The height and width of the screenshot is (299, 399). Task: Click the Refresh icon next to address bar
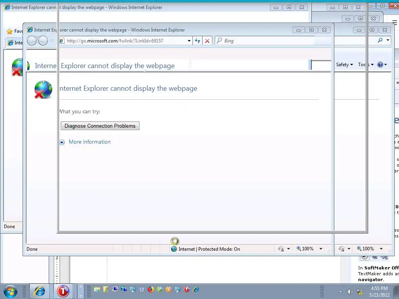198,40
